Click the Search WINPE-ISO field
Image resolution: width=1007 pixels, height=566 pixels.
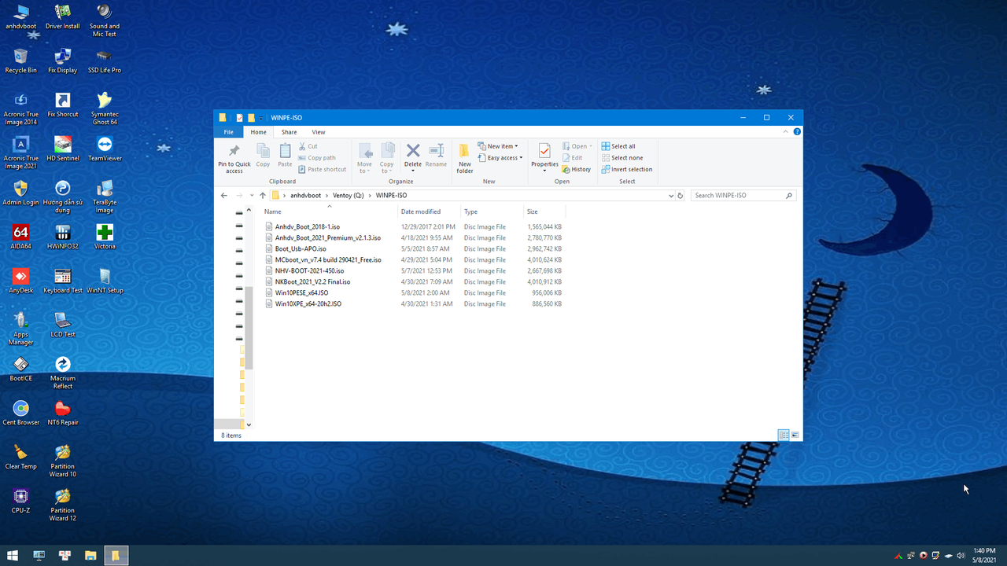743,195
